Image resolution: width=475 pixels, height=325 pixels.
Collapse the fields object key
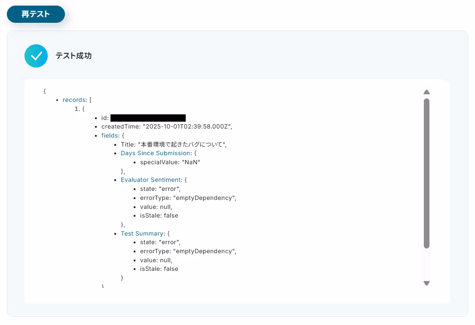(x=110, y=135)
